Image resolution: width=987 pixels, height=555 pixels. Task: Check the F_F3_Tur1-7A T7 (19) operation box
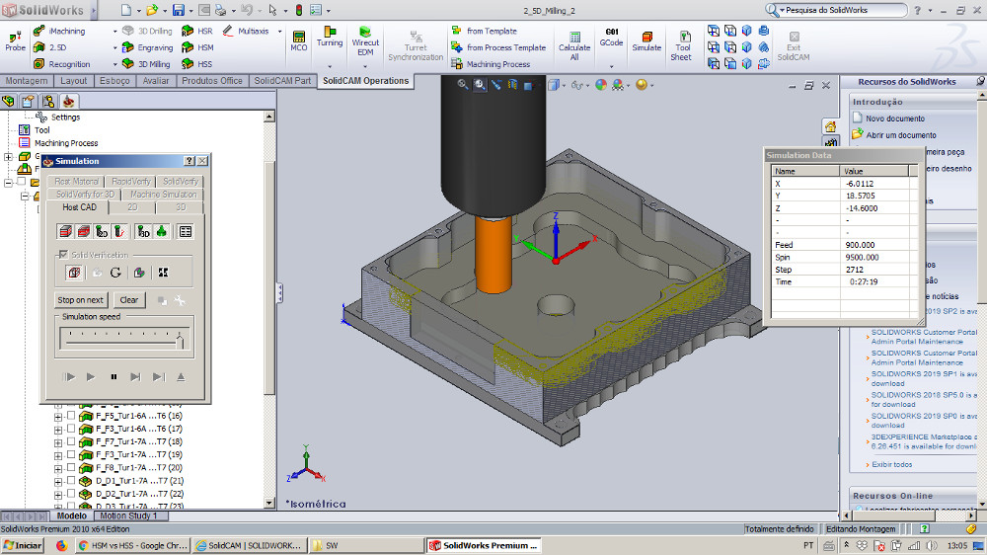[x=71, y=454]
